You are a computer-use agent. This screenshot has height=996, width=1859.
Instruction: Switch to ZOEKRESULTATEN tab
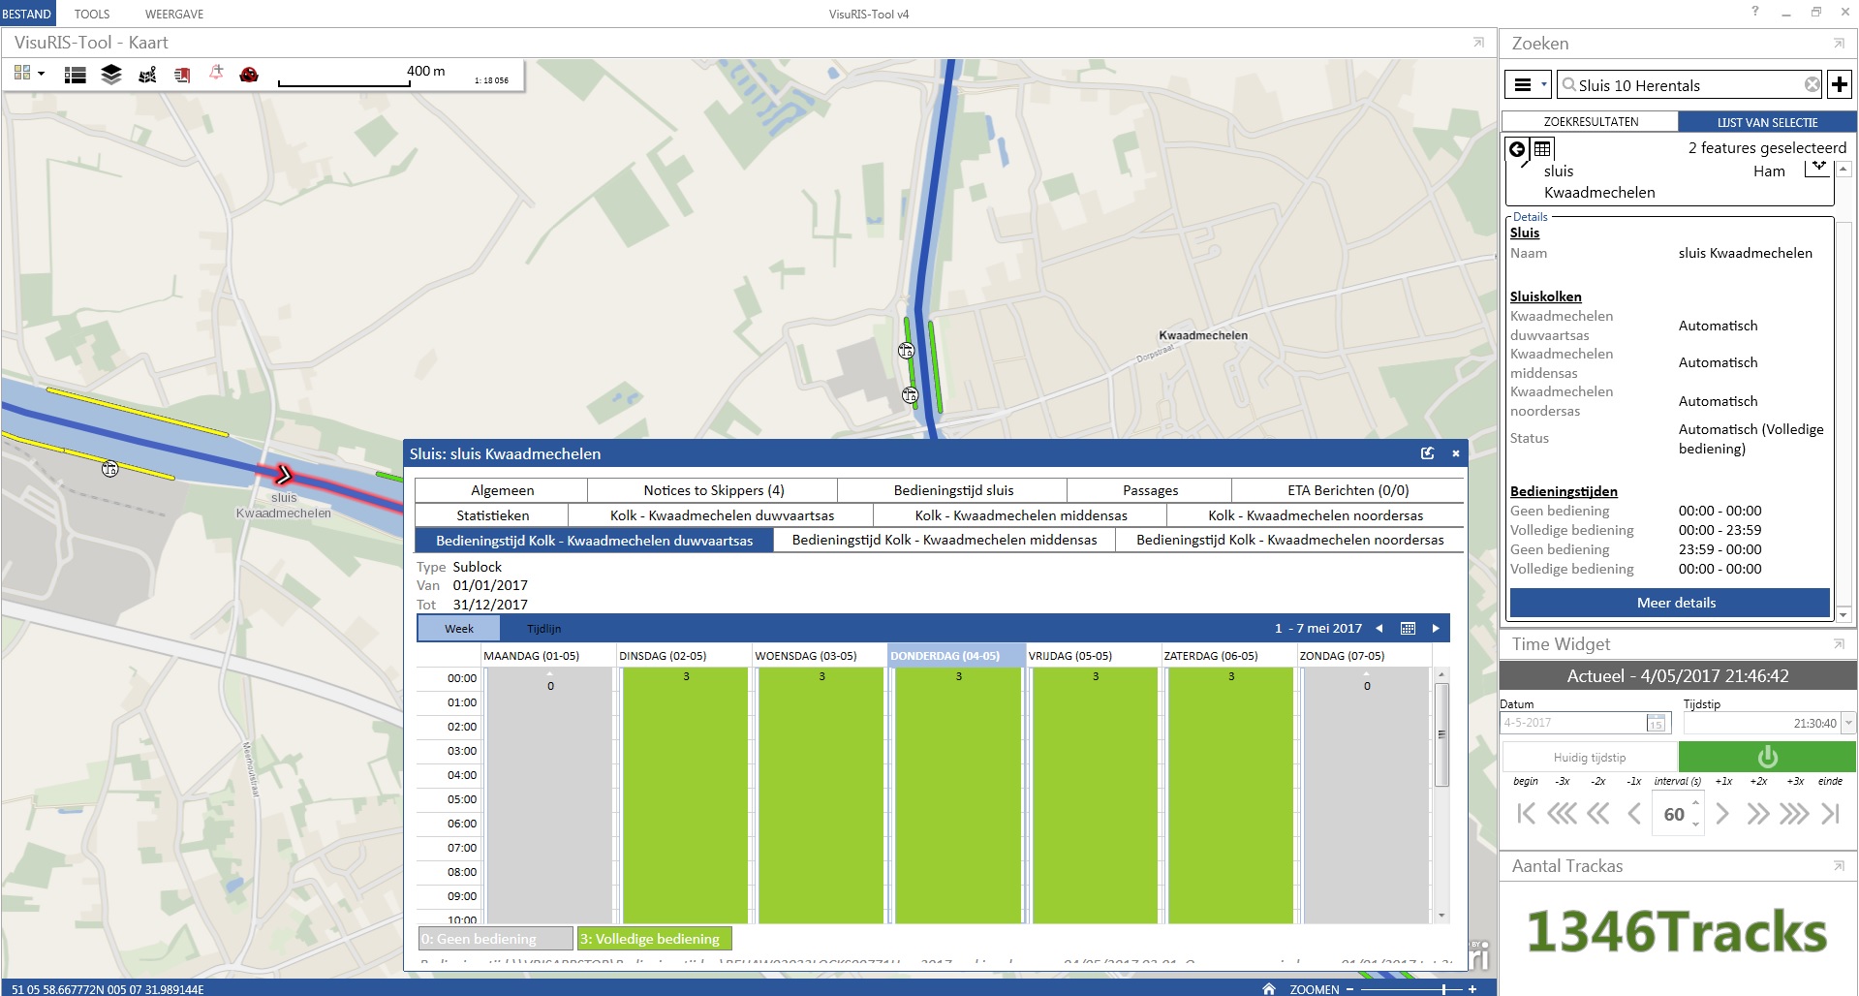(1591, 122)
